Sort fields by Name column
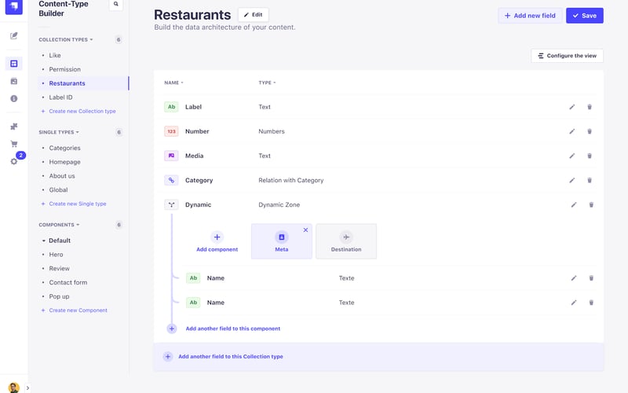 (x=173, y=83)
